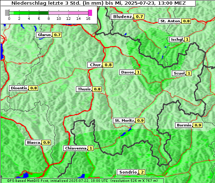Select Thusis precipitation value 0.8
This screenshot has height=183, width=215.
click(97, 89)
